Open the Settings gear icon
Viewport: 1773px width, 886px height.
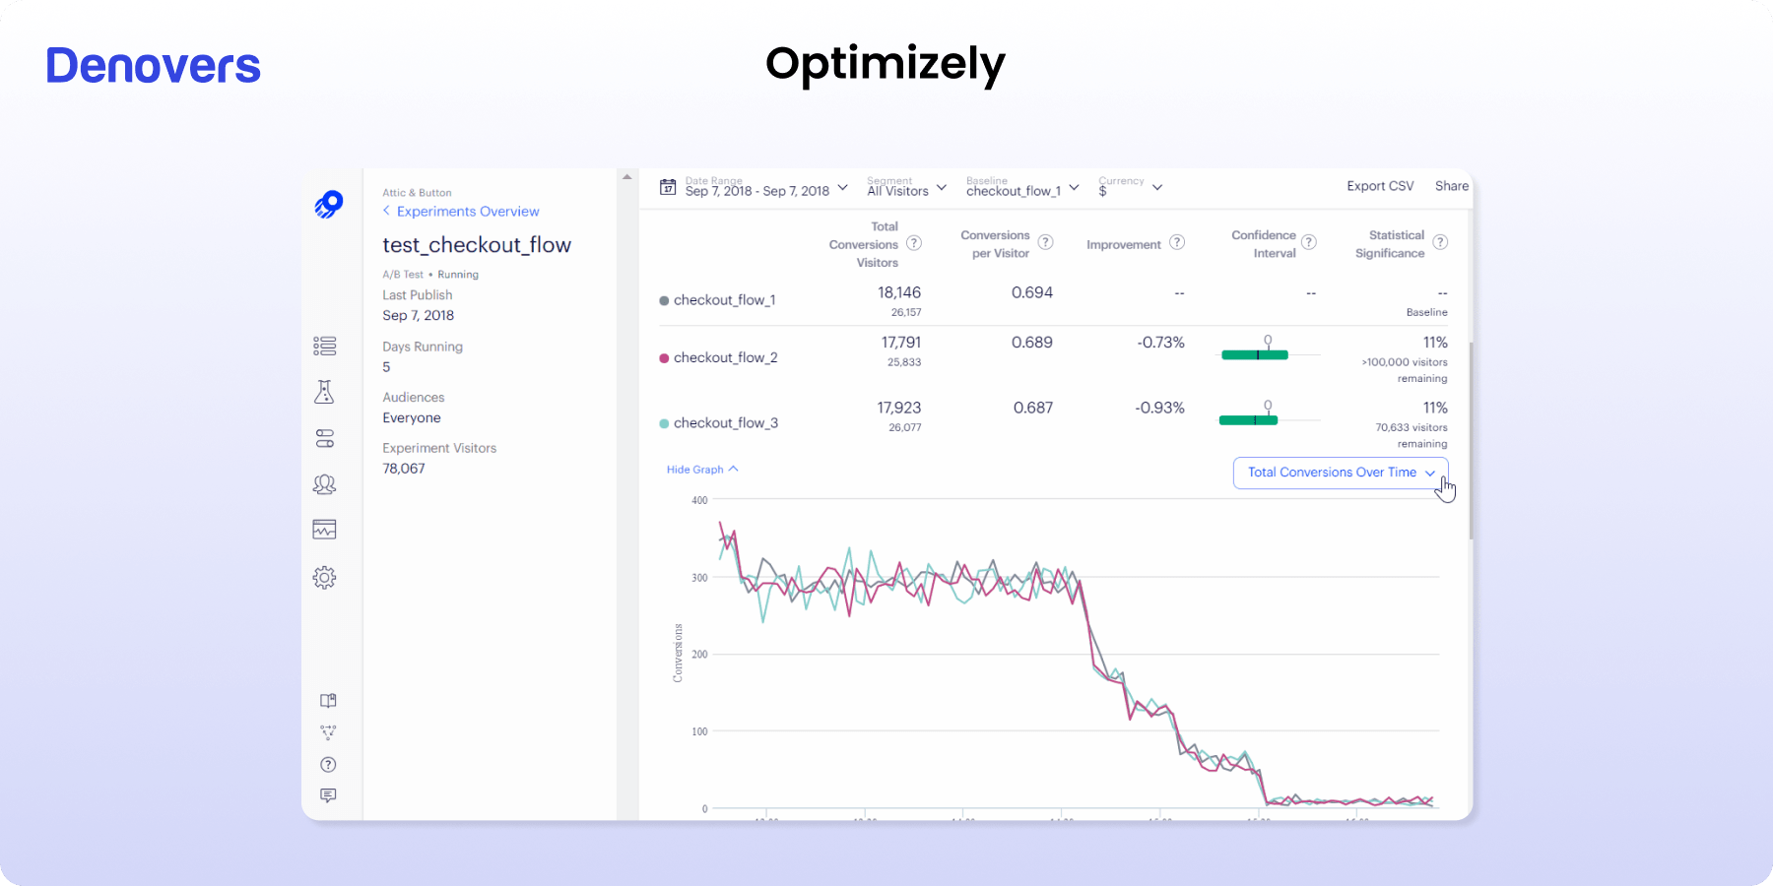(x=324, y=577)
